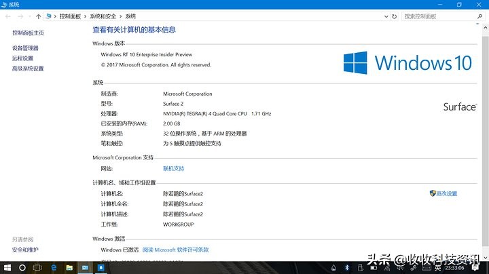Open 阅读 Microsoft 软件许可条款 link
Viewport: 489px width, 274px height.
pyautogui.click(x=176, y=250)
